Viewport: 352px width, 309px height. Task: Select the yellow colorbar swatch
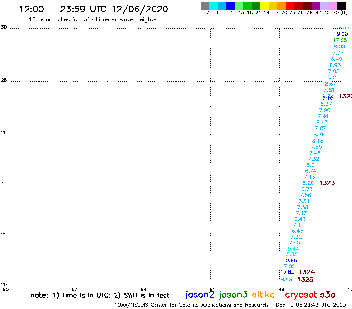(264, 6)
